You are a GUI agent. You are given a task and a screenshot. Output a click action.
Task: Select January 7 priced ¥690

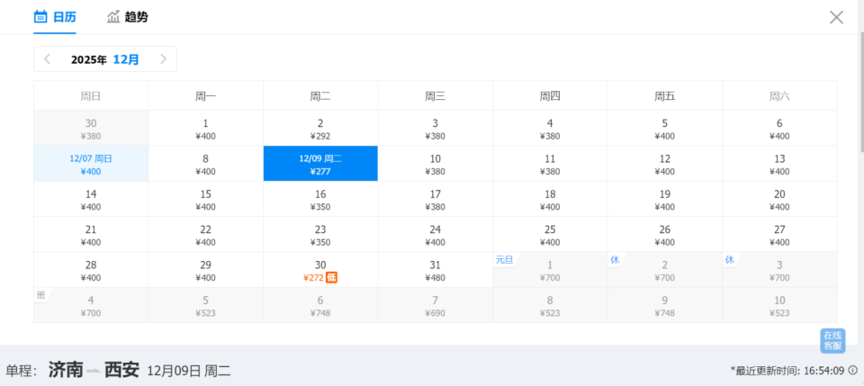coord(436,305)
